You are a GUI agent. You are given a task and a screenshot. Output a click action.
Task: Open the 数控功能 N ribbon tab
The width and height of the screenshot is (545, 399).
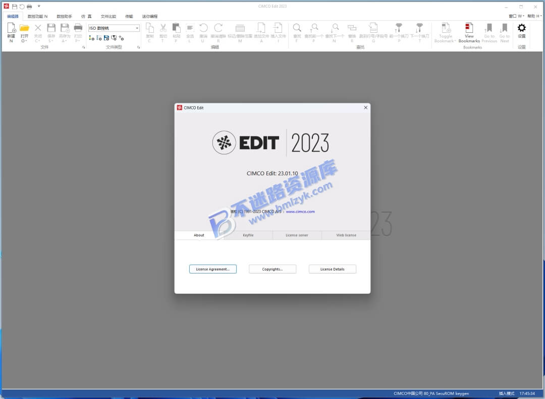pos(37,16)
